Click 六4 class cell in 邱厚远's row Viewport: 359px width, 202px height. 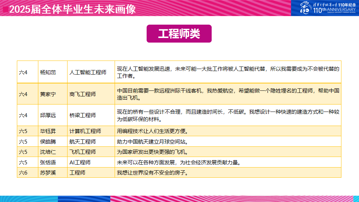[x=27, y=115]
